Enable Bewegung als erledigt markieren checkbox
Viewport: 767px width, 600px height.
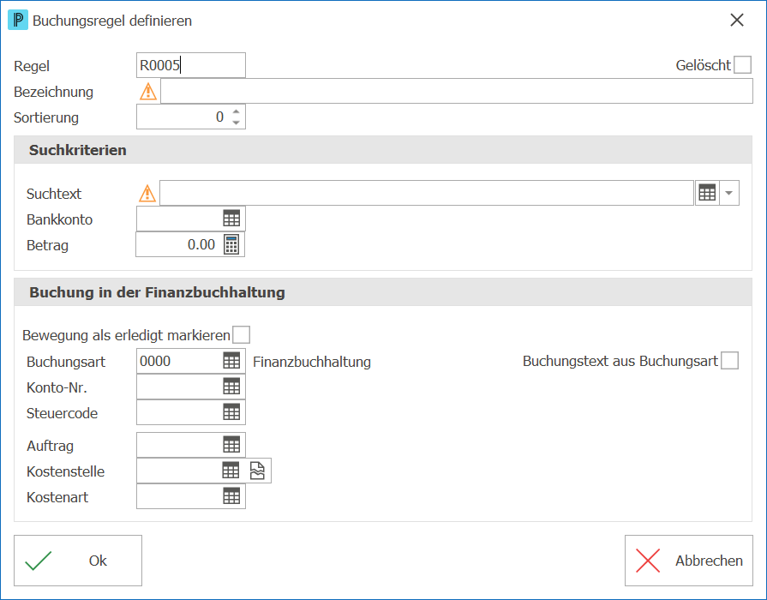pos(241,335)
